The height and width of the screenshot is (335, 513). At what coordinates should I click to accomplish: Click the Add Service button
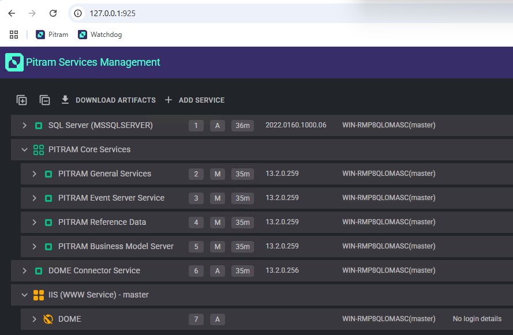tap(194, 100)
